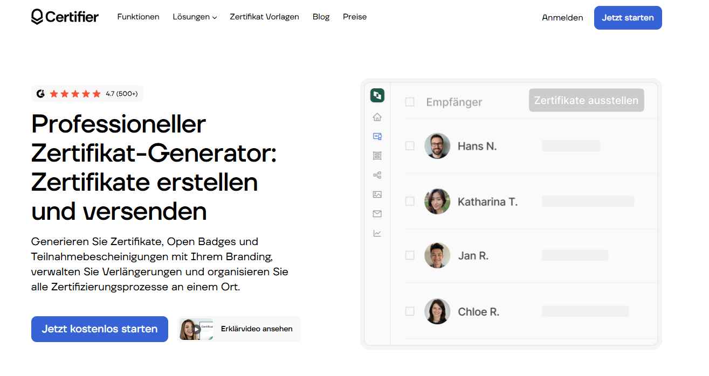Click Hans N. profile photo

click(437, 146)
